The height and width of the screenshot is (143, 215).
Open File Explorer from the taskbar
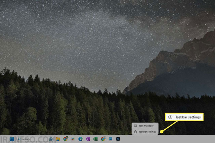58,139
